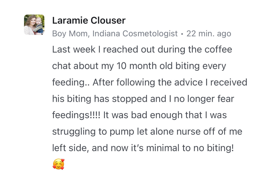Click the 'feedings!!!!' word in the post
The height and width of the screenshot is (176, 272).
76,115
